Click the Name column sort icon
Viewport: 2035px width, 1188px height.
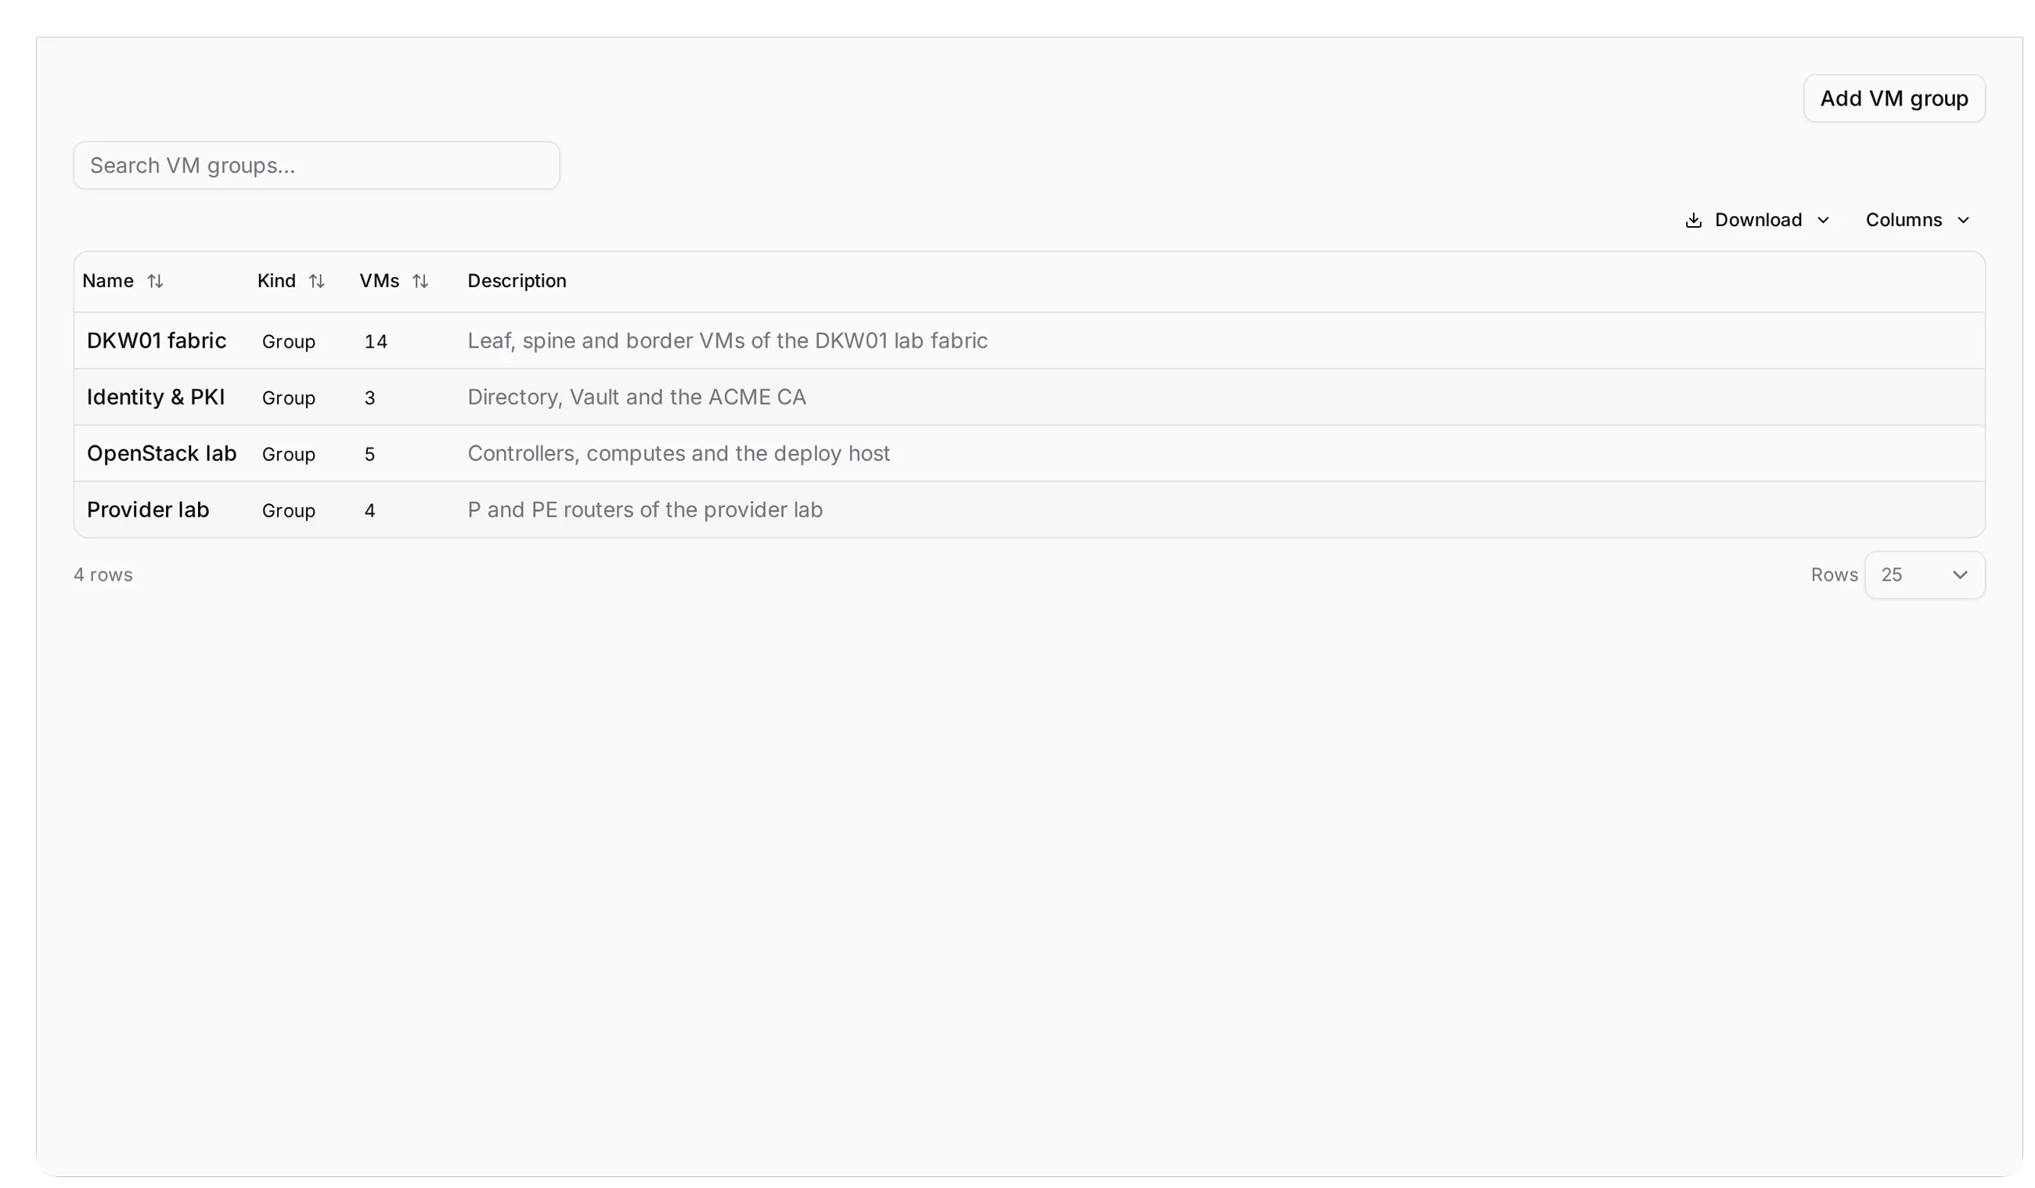(155, 281)
